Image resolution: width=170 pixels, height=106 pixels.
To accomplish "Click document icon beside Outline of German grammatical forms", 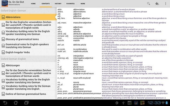I will 3,94.
